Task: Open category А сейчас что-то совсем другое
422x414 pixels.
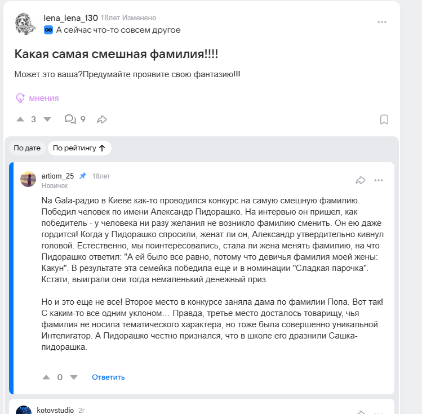Action: pos(118,30)
